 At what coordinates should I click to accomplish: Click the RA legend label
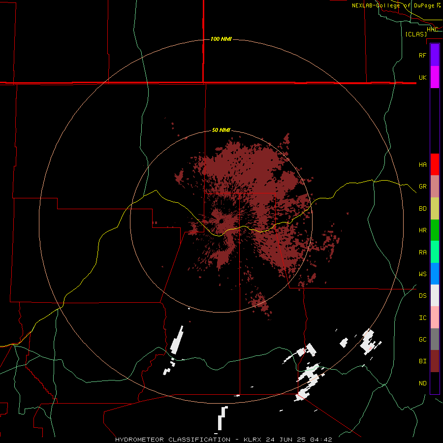422,253
